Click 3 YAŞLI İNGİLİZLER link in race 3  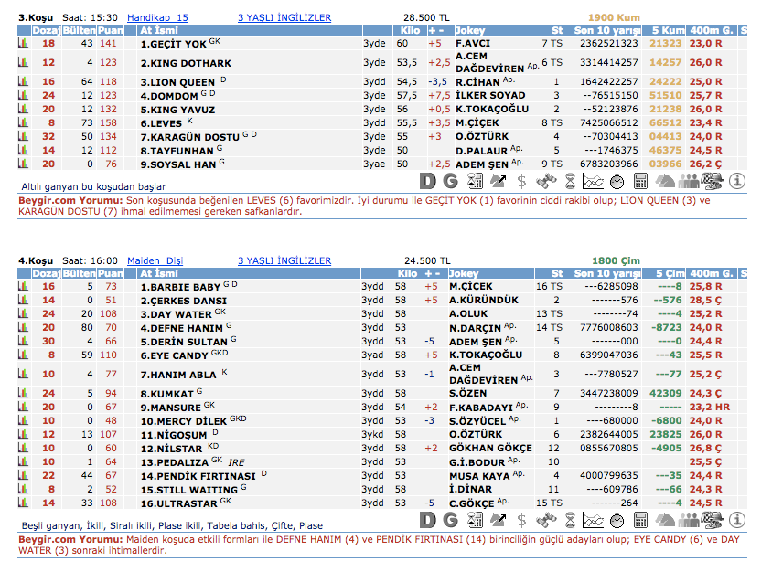point(284,17)
